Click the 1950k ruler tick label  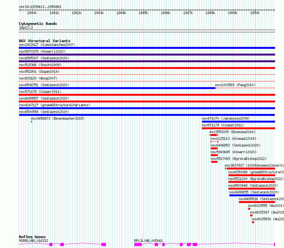tap(255, 13)
